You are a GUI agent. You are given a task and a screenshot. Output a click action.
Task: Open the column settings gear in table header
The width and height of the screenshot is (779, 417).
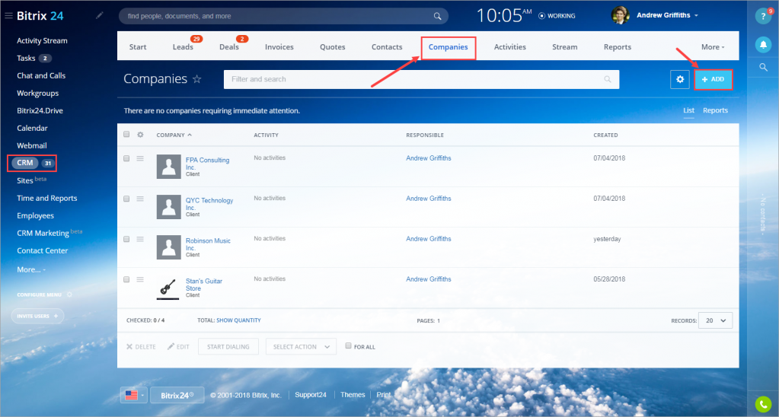tap(140, 135)
